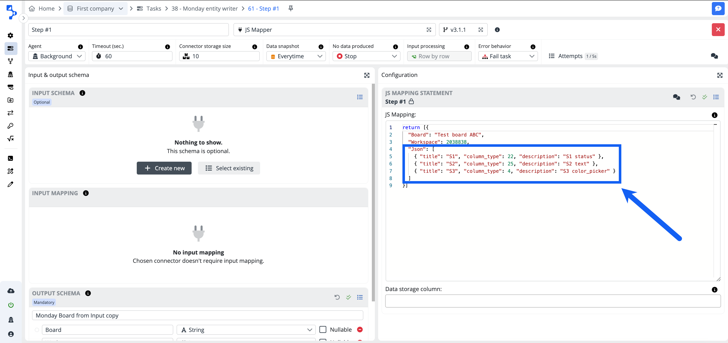
Task: Click the Data storage column input field
Action: click(x=553, y=301)
